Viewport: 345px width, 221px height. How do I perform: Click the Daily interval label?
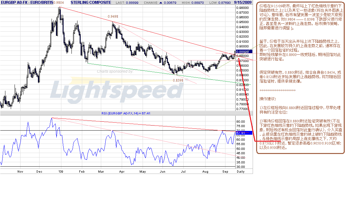(241, 172)
